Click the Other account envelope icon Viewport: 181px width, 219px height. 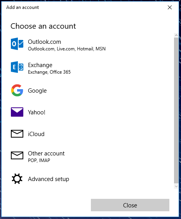pyautogui.click(x=17, y=155)
